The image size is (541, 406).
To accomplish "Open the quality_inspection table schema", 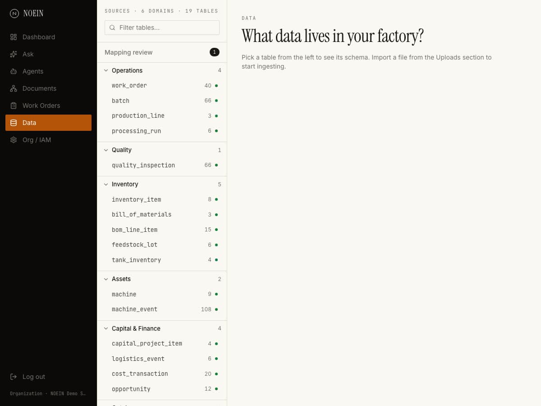I will [162, 165].
